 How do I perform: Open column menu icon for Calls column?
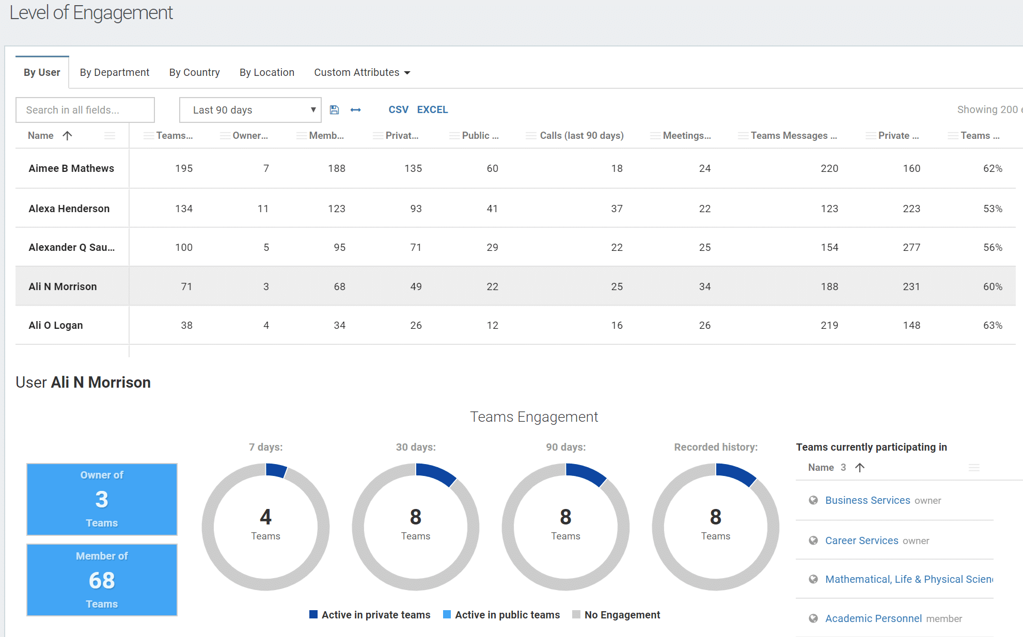530,136
